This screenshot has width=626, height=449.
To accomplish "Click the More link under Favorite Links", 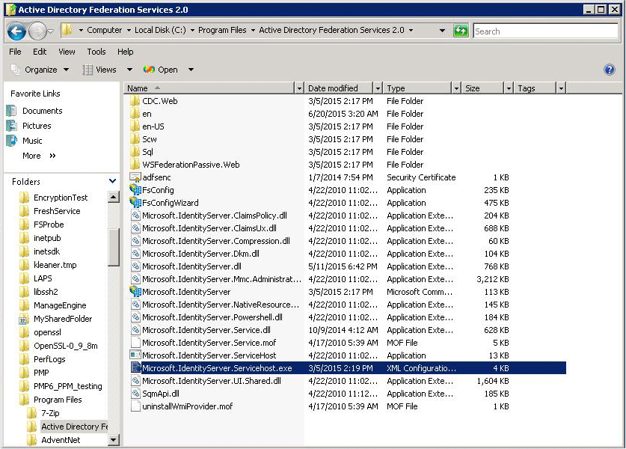I will (x=31, y=156).
